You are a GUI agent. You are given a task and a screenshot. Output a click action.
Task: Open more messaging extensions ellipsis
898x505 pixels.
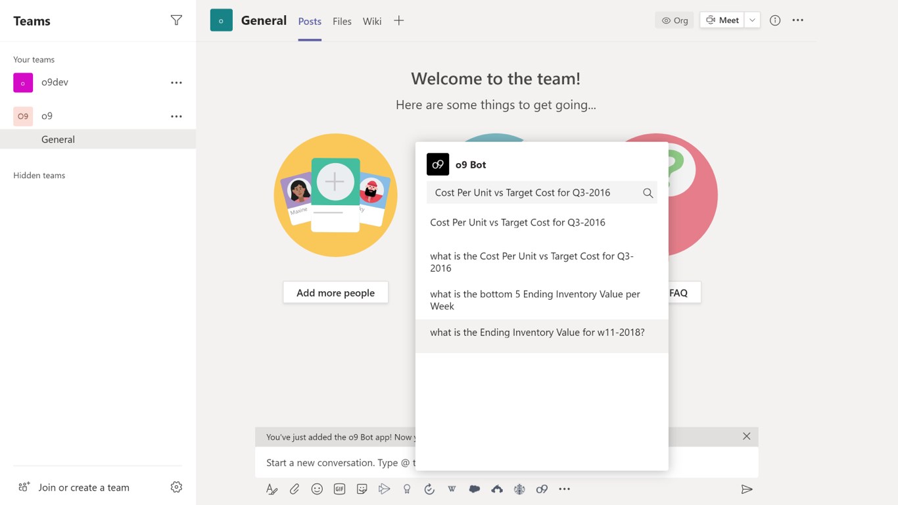pyautogui.click(x=564, y=489)
